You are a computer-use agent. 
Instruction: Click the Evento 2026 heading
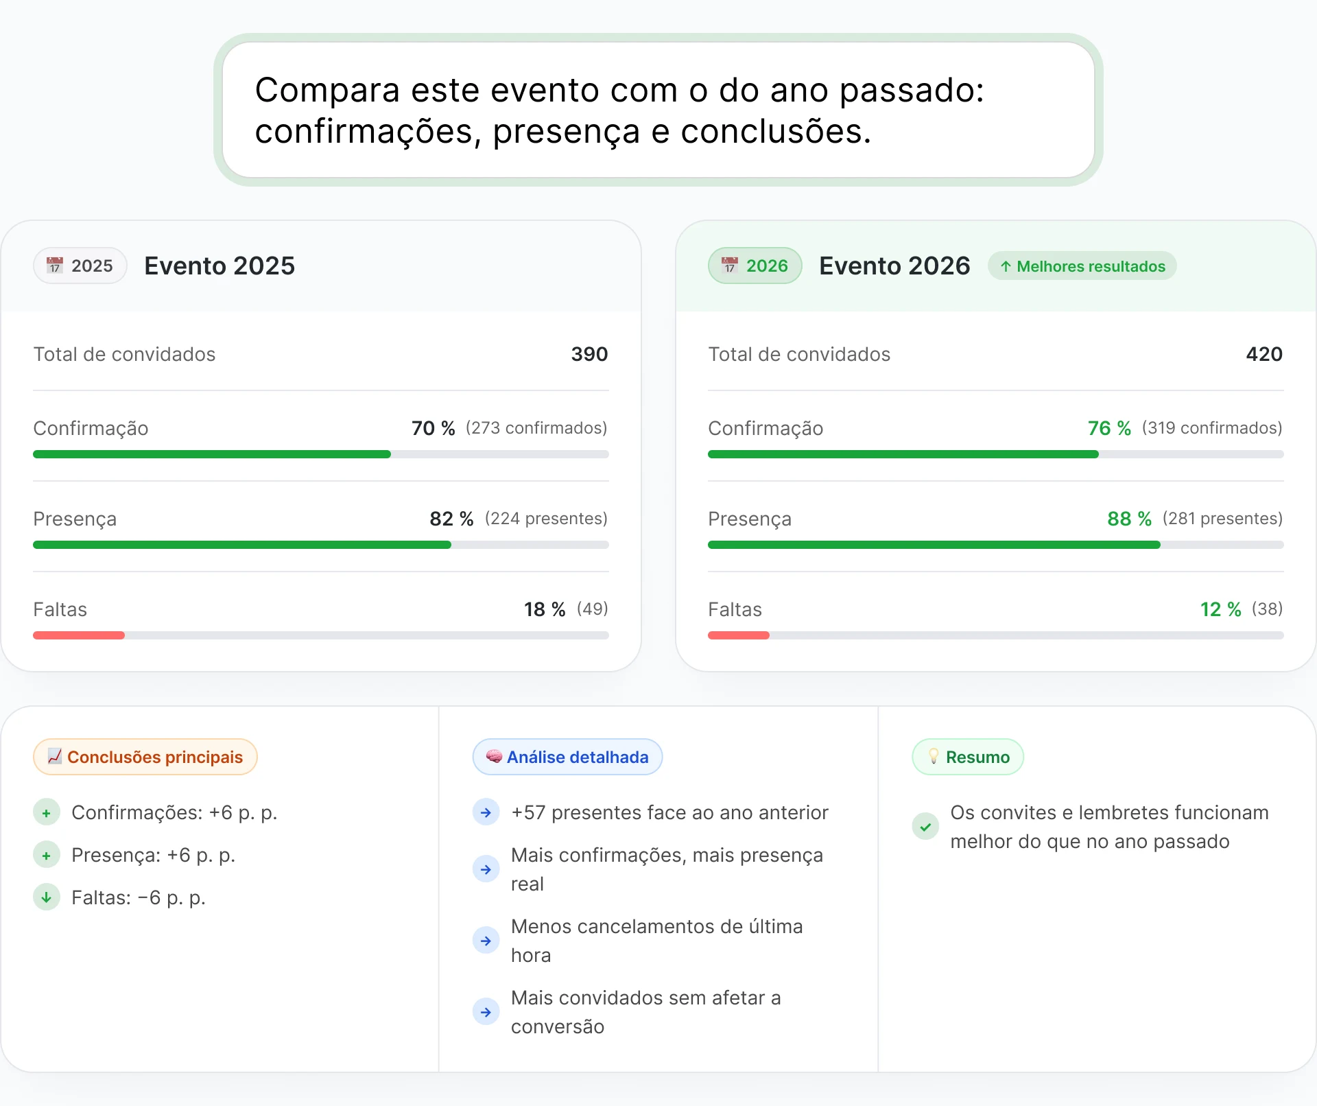(x=894, y=266)
